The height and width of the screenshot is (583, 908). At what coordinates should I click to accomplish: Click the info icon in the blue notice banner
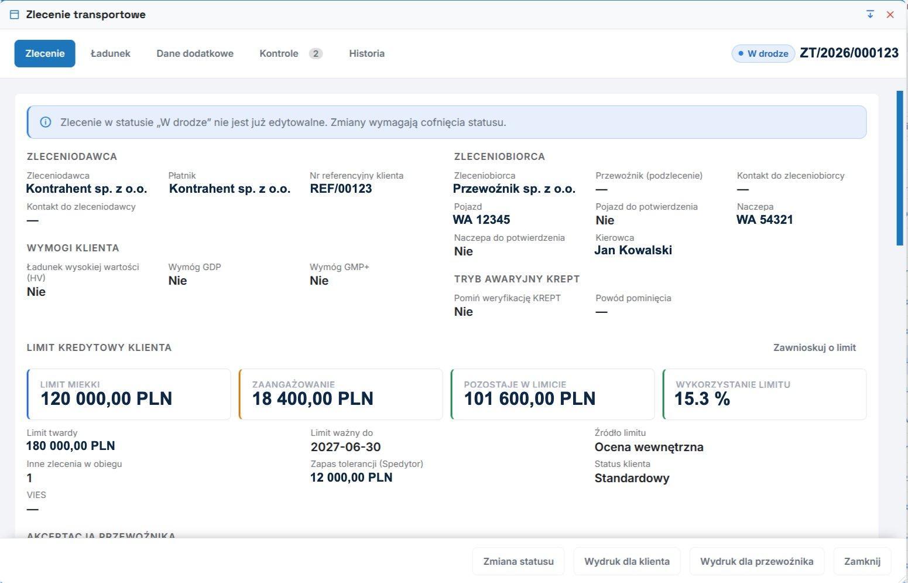pyautogui.click(x=45, y=122)
